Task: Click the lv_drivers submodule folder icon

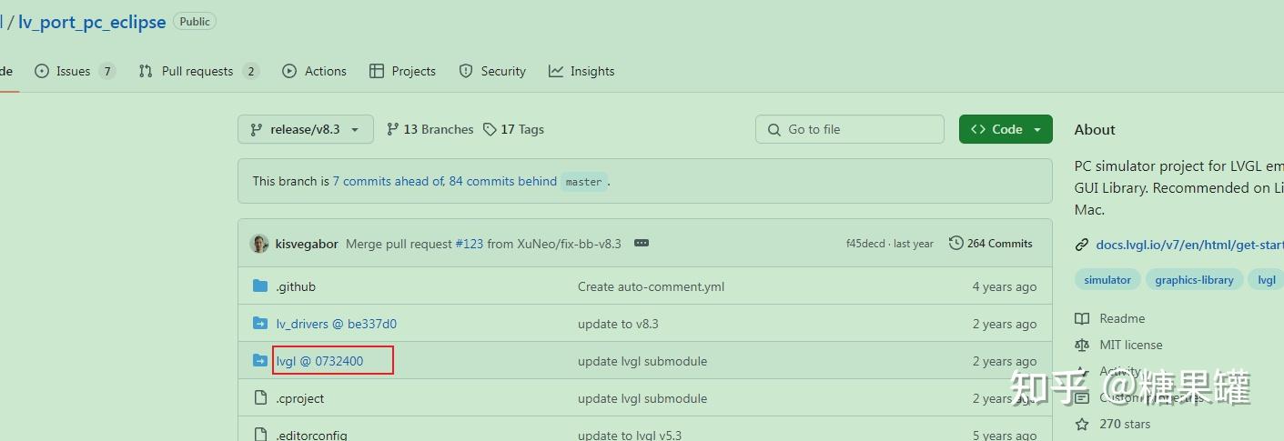Action: click(260, 324)
